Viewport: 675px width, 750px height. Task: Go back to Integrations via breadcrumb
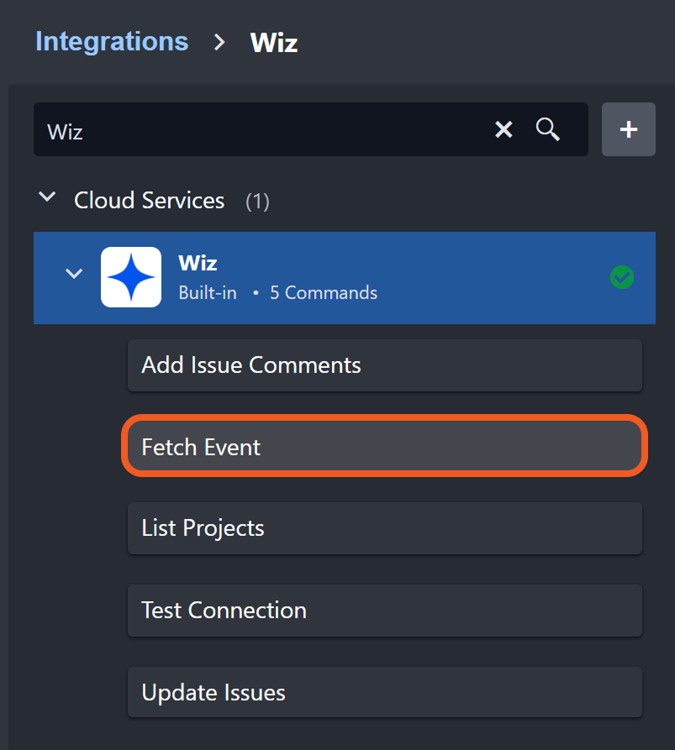112,41
